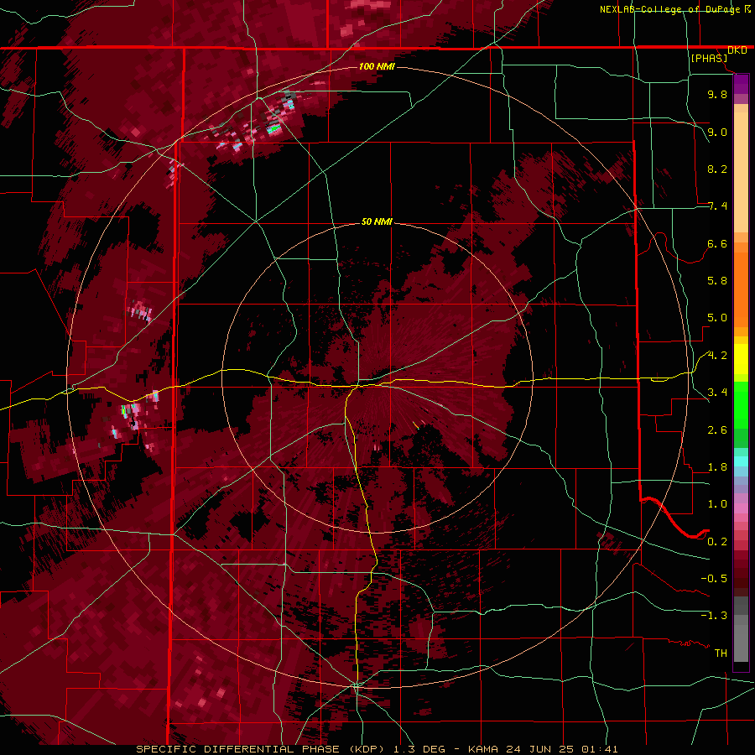This screenshot has width=755, height=755.
Task: Click the 8.2 value on color scale
Action: point(717,169)
